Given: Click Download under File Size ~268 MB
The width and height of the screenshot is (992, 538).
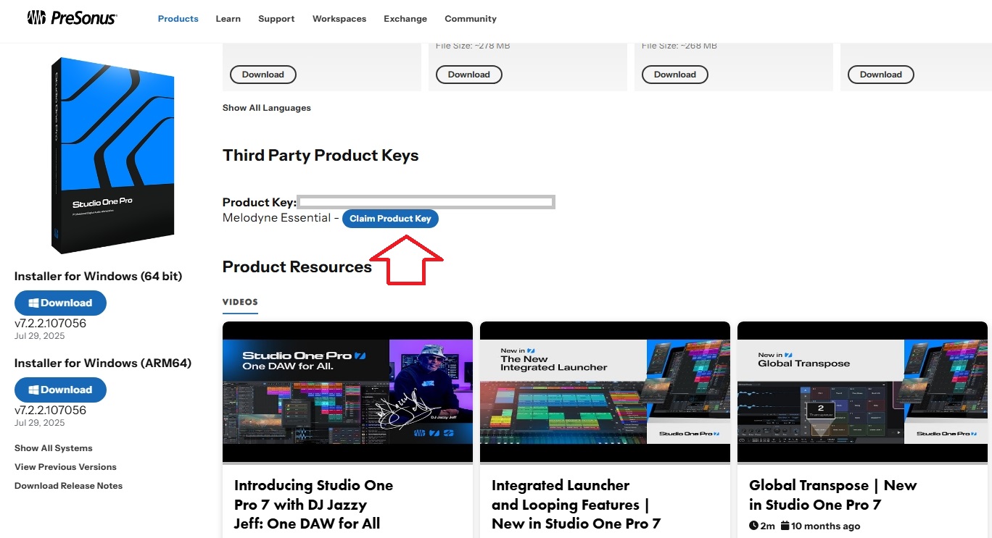Looking at the screenshot, I should 675,75.
